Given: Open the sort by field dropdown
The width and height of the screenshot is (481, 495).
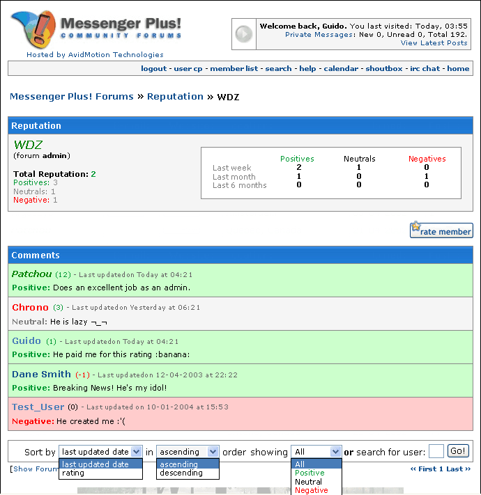Looking at the screenshot, I should pos(101,452).
